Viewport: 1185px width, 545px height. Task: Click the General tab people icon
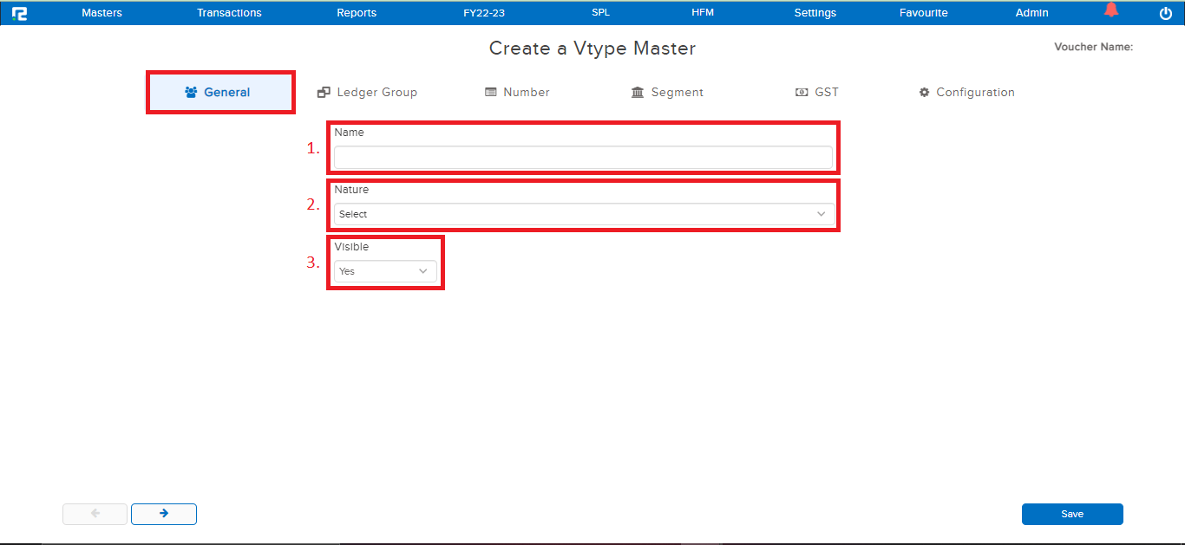(x=189, y=90)
